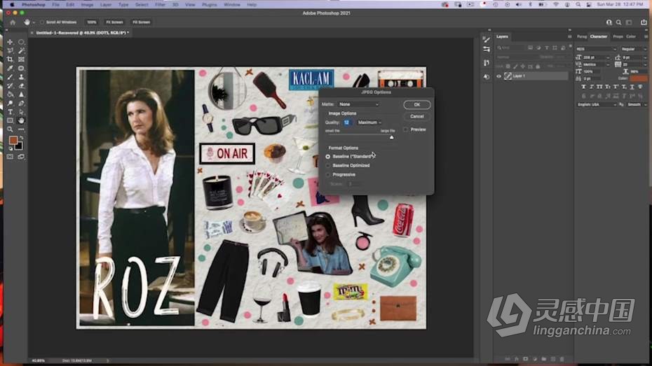
Task: Select Baseline Standard format option
Action: click(x=327, y=157)
